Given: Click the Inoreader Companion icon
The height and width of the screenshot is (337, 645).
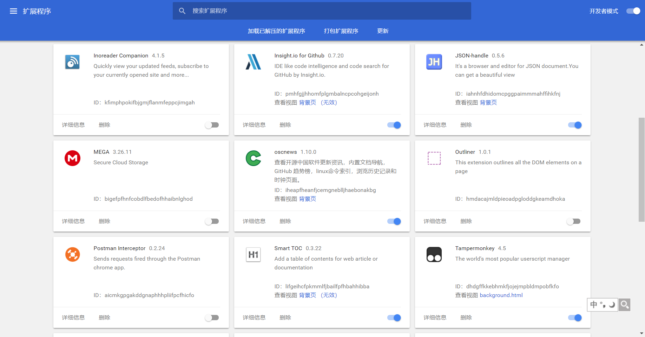Looking at the screenshot, I should coord(72,62).
